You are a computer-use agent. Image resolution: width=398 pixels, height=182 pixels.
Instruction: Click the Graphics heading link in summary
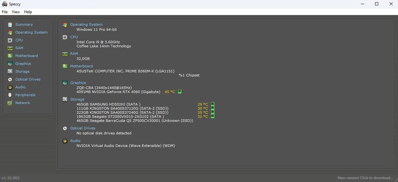78,83
